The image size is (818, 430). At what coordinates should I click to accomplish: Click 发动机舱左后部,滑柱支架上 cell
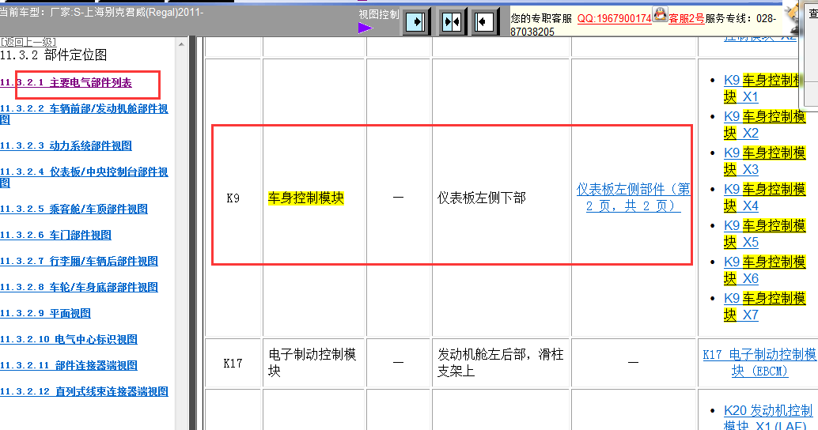click(500, 363)
